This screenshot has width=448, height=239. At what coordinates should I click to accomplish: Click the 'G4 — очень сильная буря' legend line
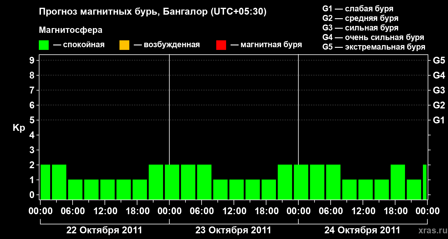(x=373, y=37)
